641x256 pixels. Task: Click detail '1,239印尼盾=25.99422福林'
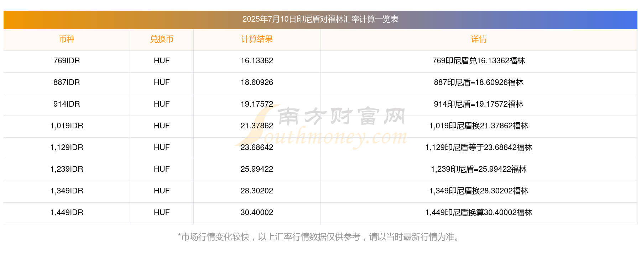(479, 169)
